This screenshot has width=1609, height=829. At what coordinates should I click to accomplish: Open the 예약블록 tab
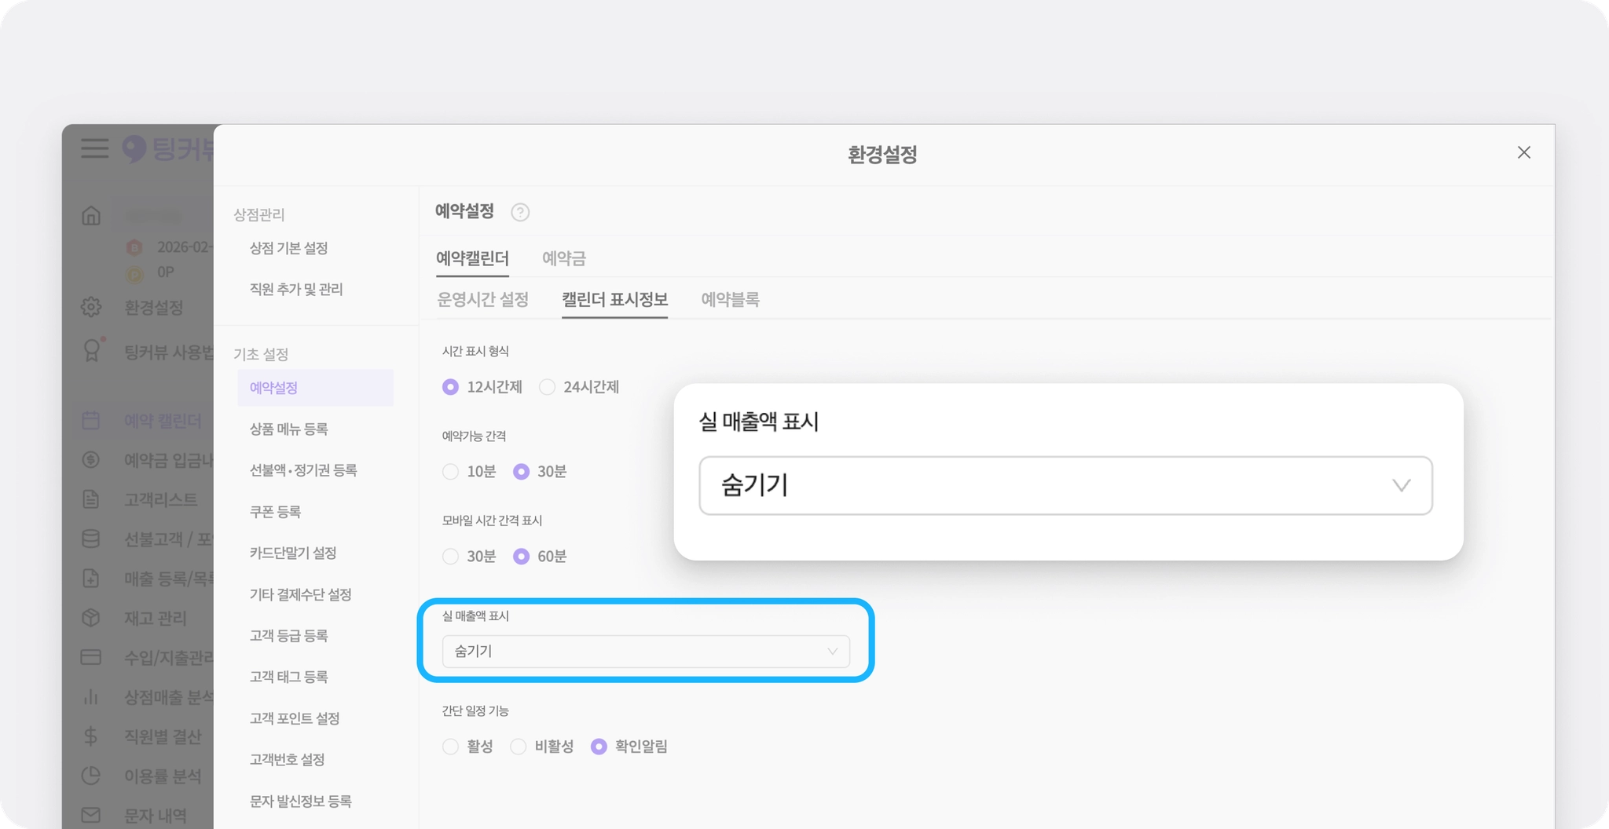coord(730,299)
